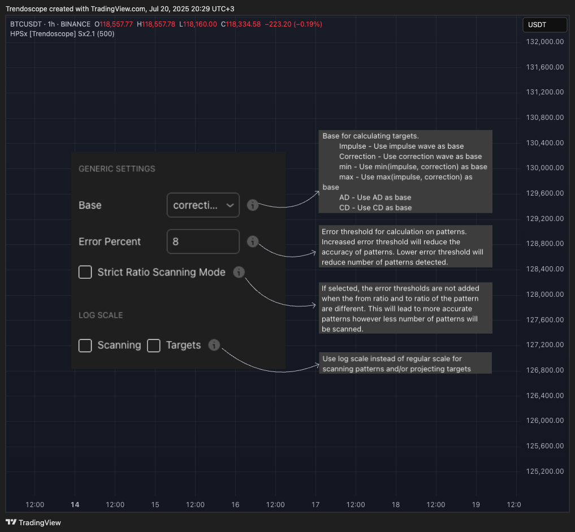Click the HPSx [Trendoscope] indicator label
Viewport: 575px width, 532px height.
click(62, 34)
